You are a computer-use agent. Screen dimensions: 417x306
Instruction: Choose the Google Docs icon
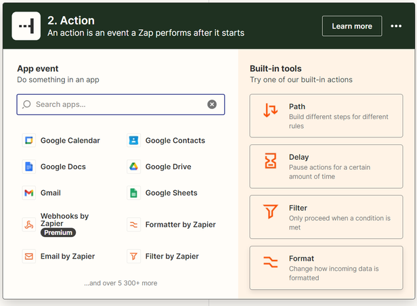pyautogui.click(x=28, y=167)
